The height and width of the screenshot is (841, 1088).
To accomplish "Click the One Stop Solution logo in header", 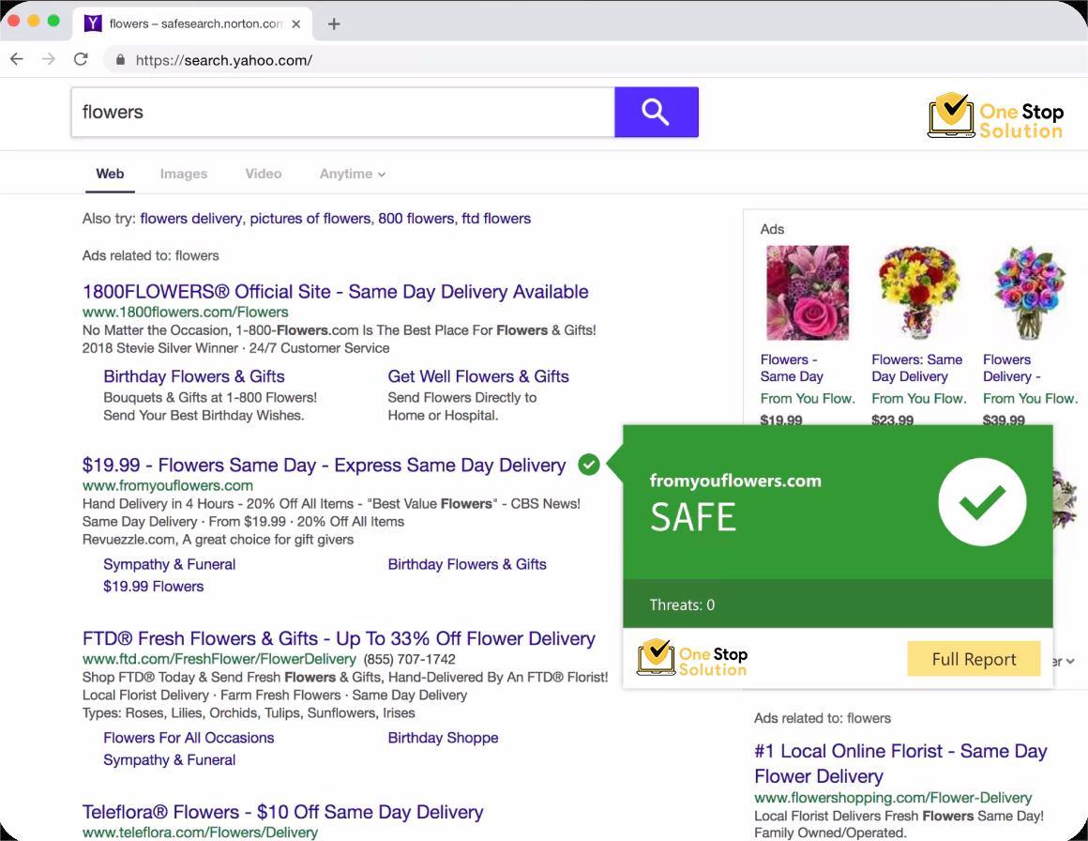I will (x=995, y=116).
